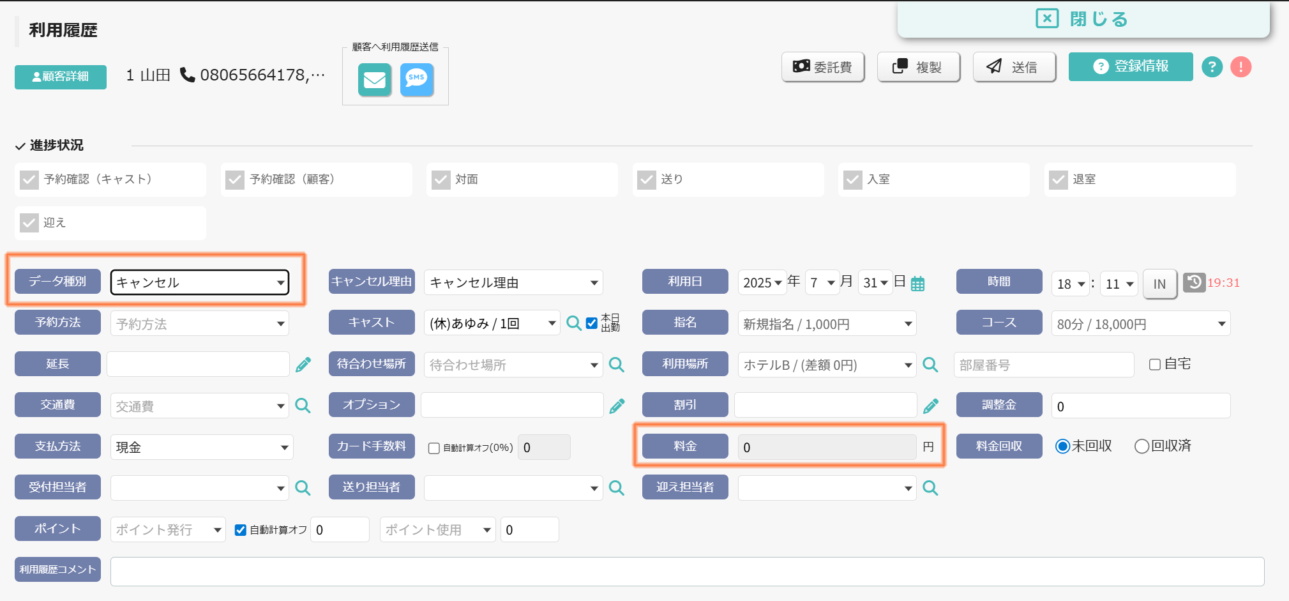The width and height of the screenshot is (1289, 601).
Task: Send usage history via SMS icon
Action: point(417,80)
